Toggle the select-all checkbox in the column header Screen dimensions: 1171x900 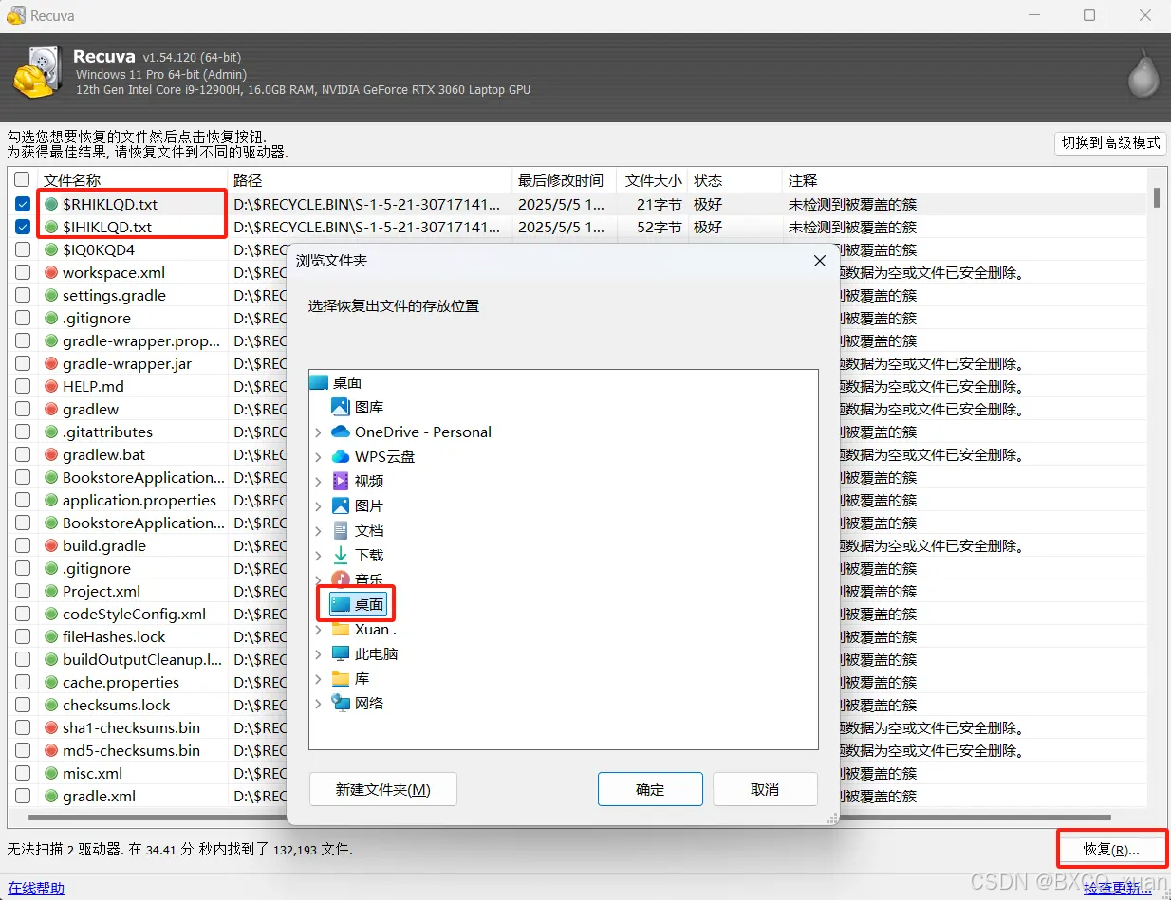[x=23, y=180]
